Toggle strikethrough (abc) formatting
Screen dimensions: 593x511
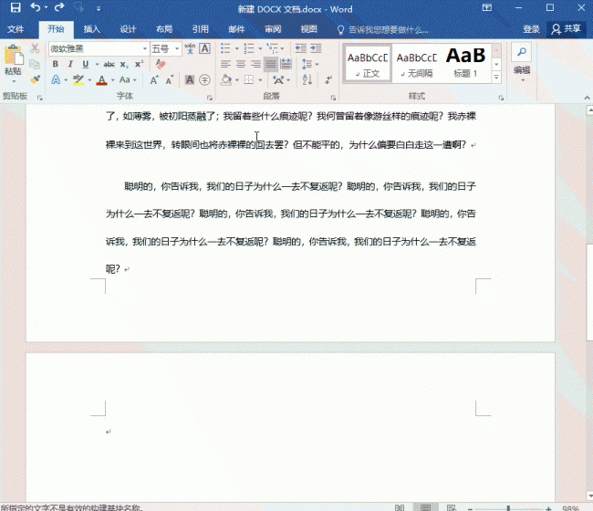click(109, 64)
